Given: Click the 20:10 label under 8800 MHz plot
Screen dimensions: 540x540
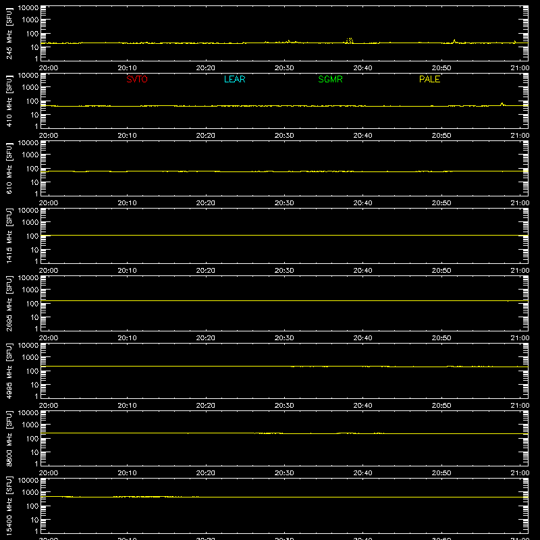Looking at the screenshot, I should pos(127,473).
